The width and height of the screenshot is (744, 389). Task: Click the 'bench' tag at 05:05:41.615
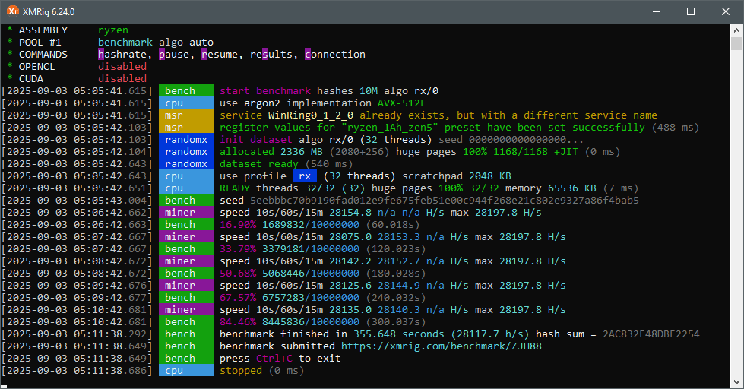pos(186,91)
